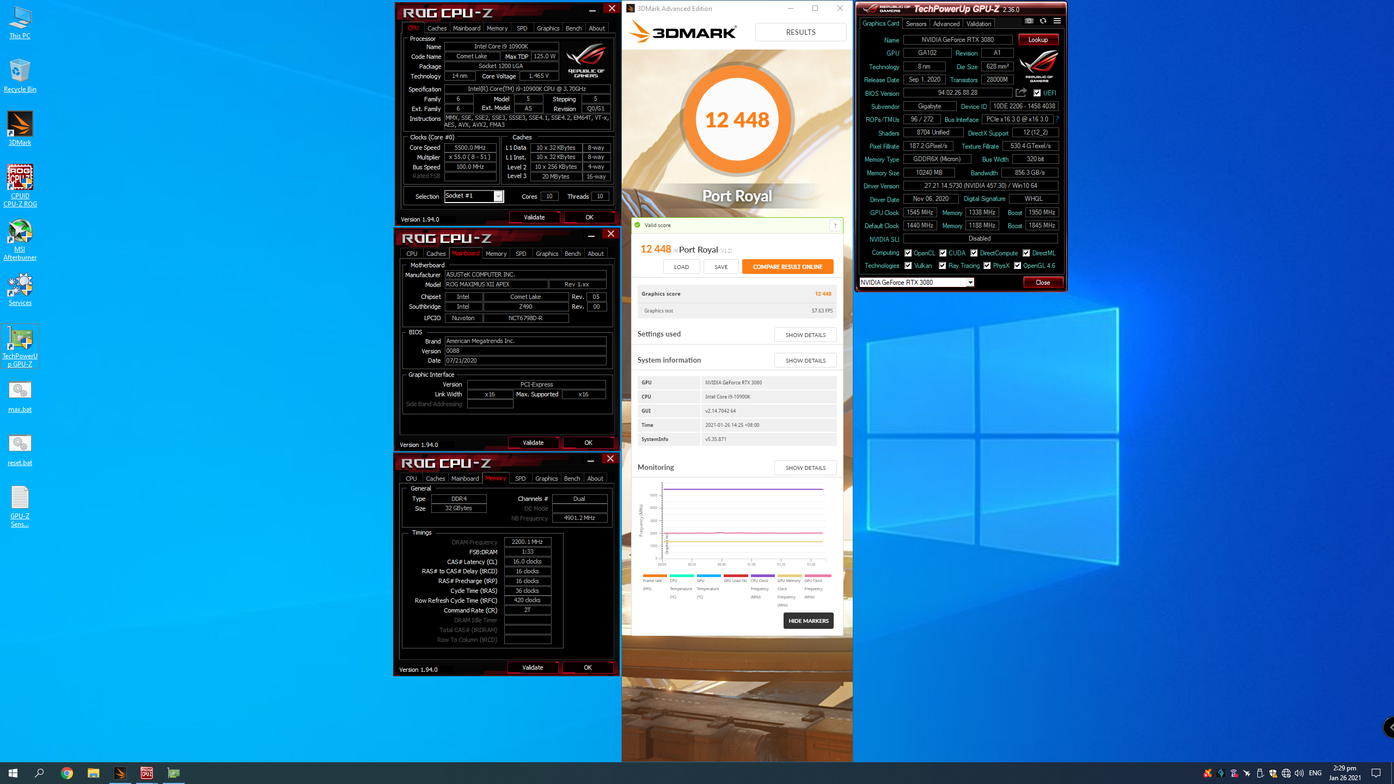Select the reset.bat desktop file
This screenshot has height=784, width=1394.
click(20, 450)
